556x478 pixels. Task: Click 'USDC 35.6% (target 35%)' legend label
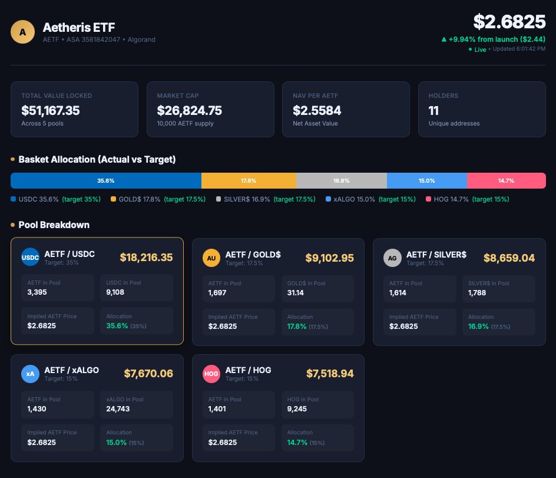pyautogui.click(x=59, y=199)
